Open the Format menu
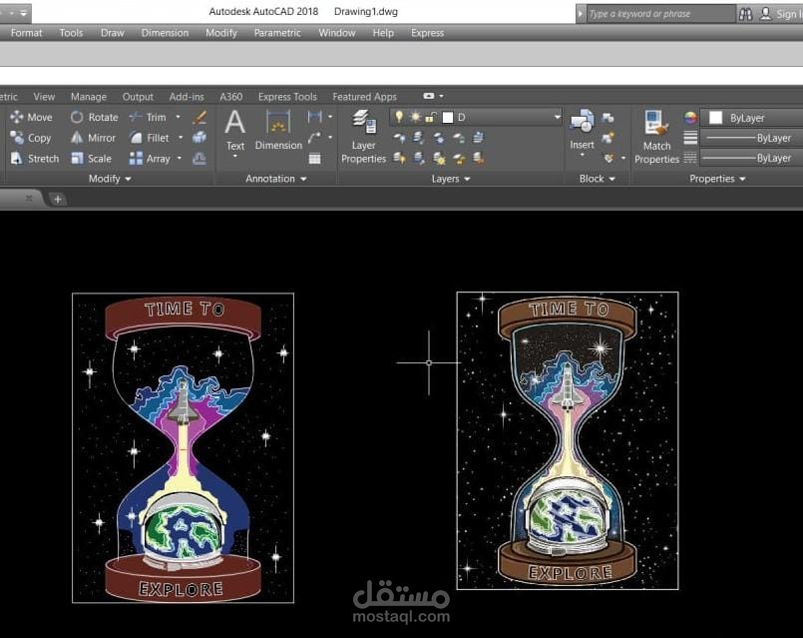The width and height of the screenshot is (803, 638). point(26,33)
